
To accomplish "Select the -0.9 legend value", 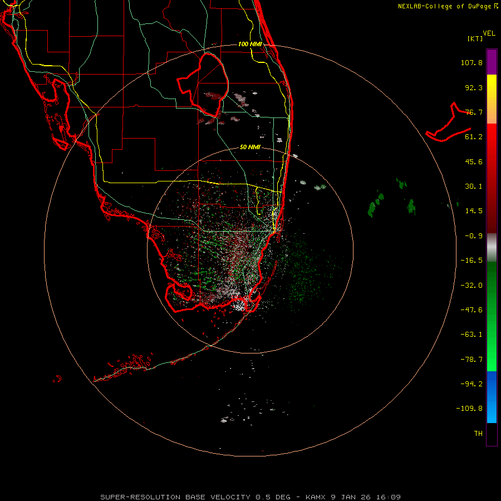I will click(x=474, y=236).
